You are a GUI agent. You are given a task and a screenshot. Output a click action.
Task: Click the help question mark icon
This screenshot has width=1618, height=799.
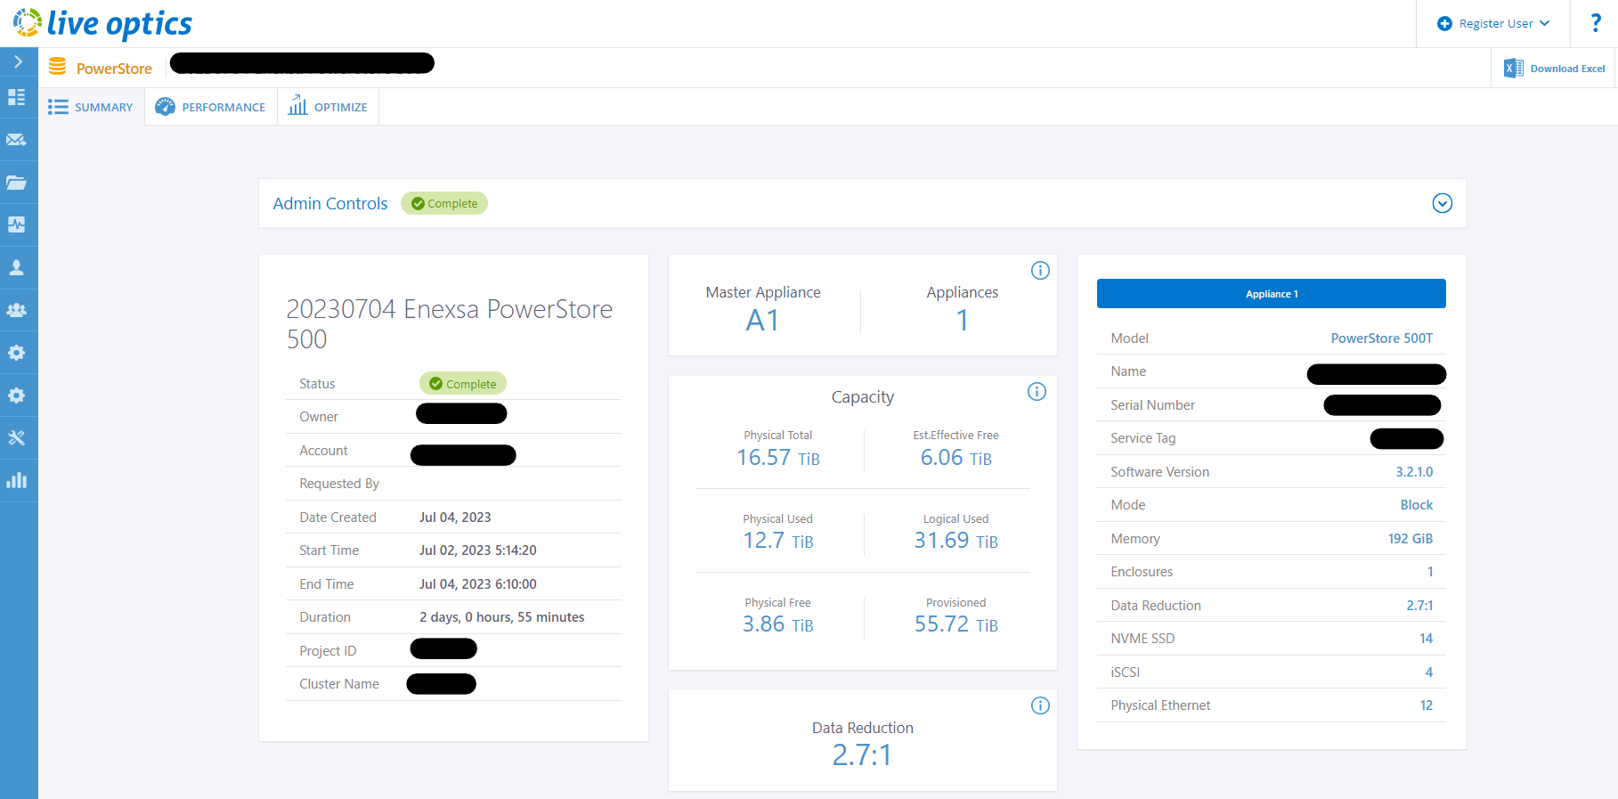pos(1596,23)
